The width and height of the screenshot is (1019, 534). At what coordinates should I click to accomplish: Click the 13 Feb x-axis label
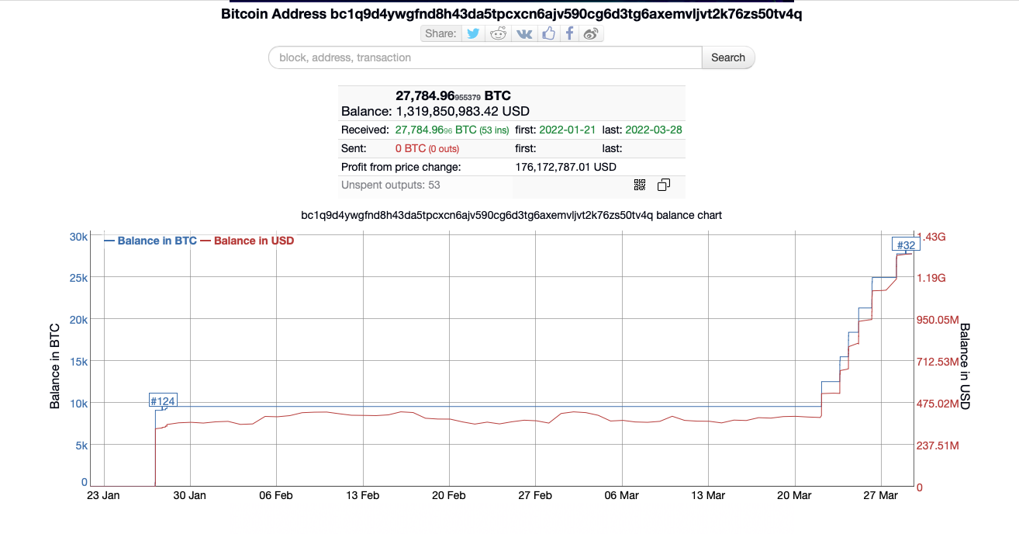tap(363, 495)
